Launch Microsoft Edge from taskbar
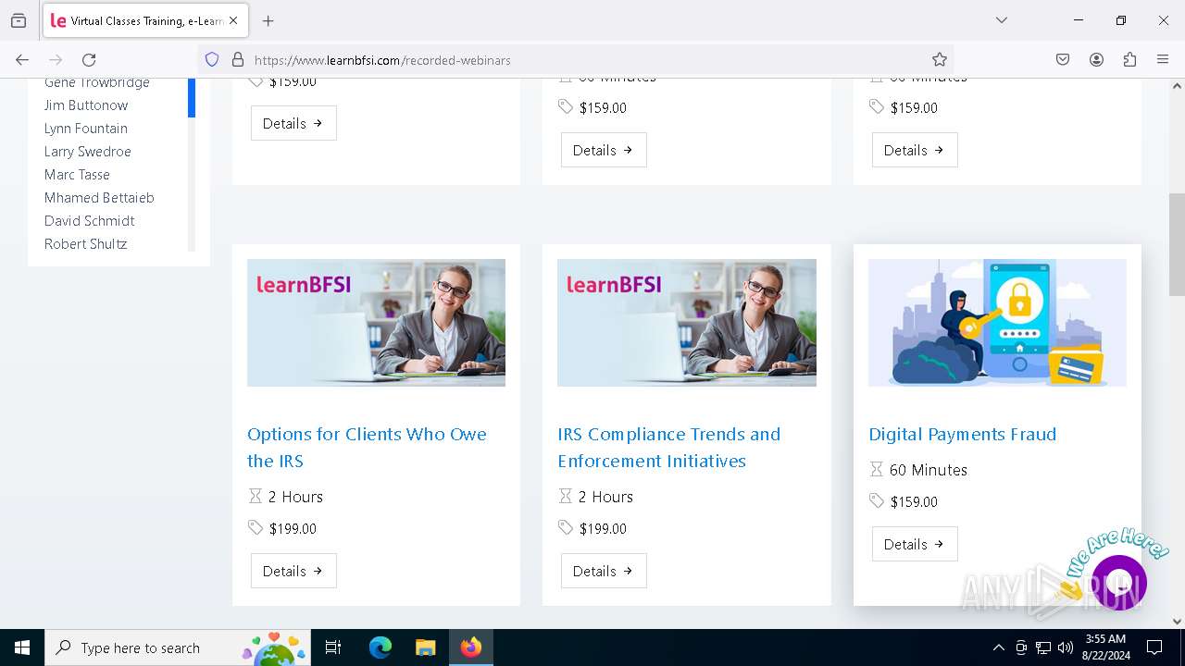This screenshot has width=1185, height=666. coord(380,647)
